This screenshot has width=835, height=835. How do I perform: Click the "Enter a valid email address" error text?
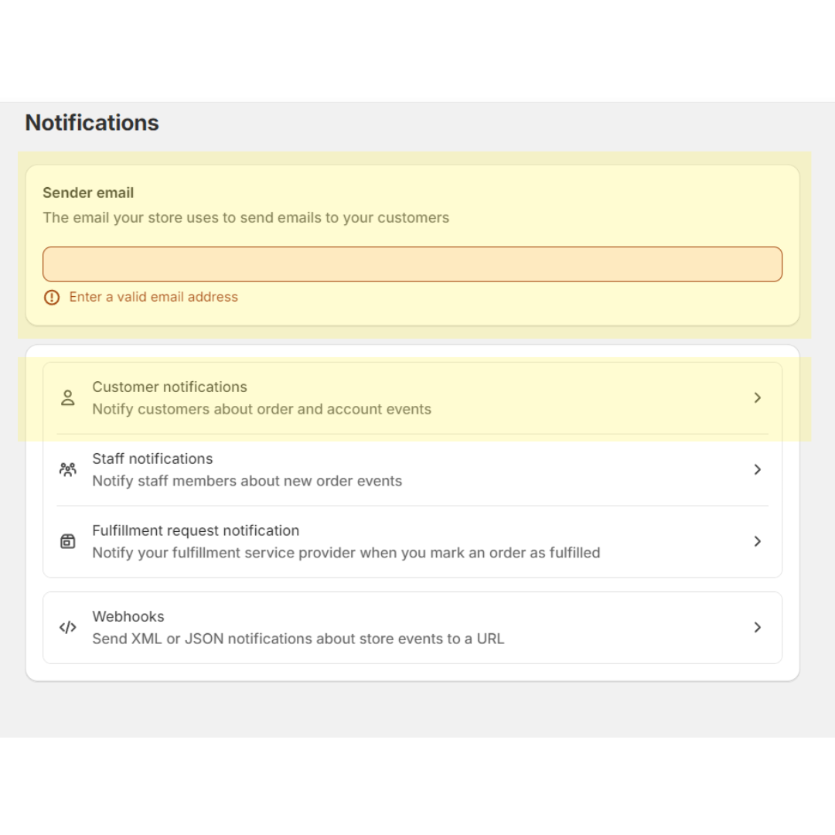coord(153,297)
